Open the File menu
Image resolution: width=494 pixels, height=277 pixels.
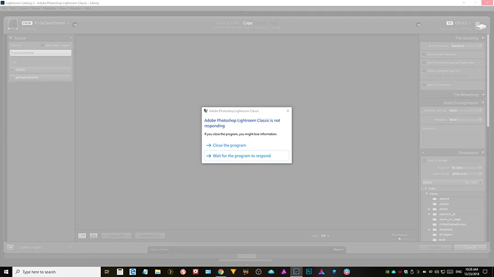4,9
